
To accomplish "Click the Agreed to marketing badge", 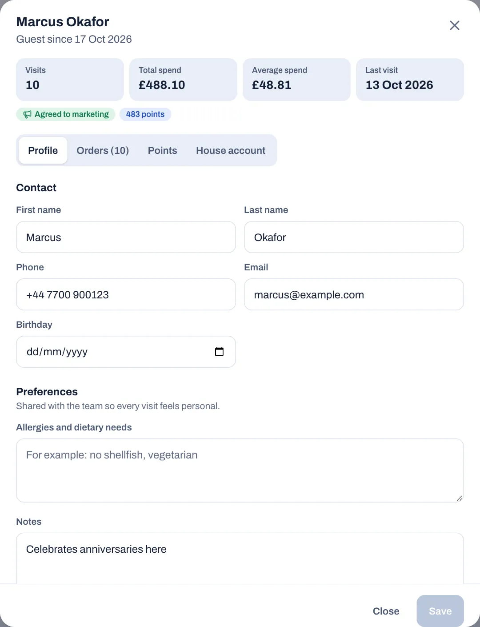I will [x=66, y=114].
